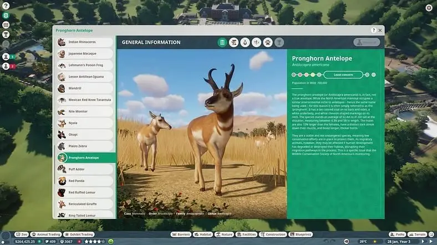The image size is (437, 245).
Task: Click the temperature reading 26°C
Action: [x=363, y=242]
